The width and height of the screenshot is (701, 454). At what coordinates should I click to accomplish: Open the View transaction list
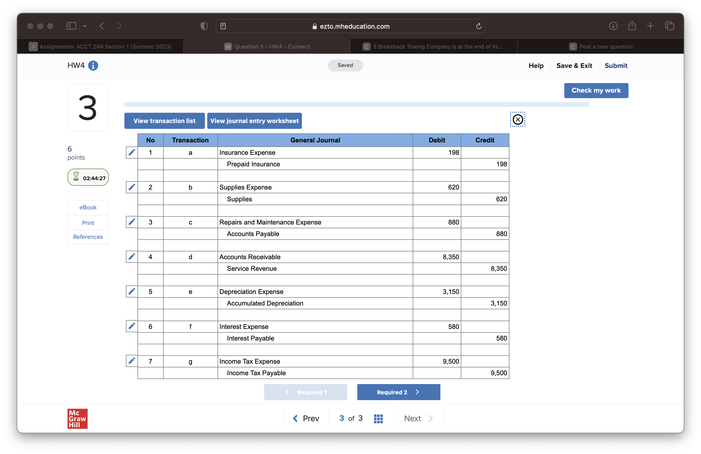tap(164, 121)
